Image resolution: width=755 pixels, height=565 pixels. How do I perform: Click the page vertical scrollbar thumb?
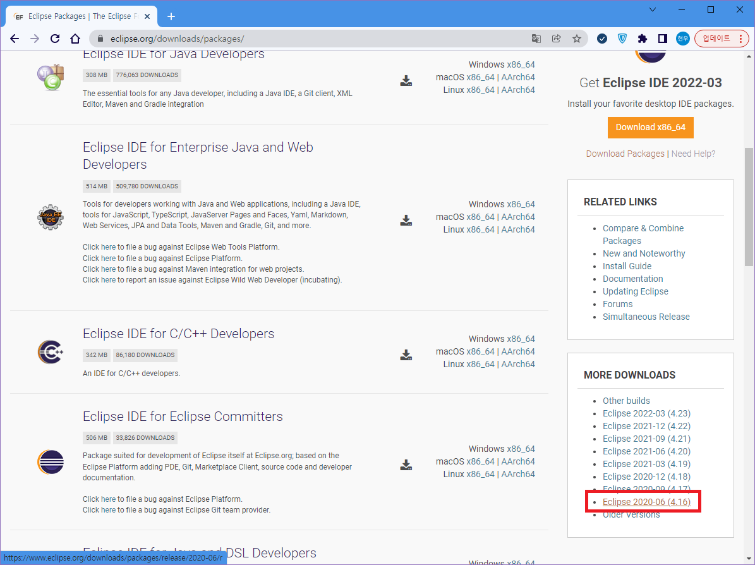tap(749, 207)
